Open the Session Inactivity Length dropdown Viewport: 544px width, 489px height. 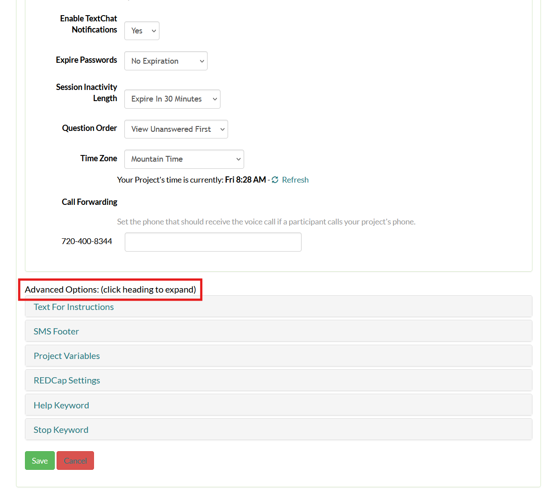pos(172,99)
